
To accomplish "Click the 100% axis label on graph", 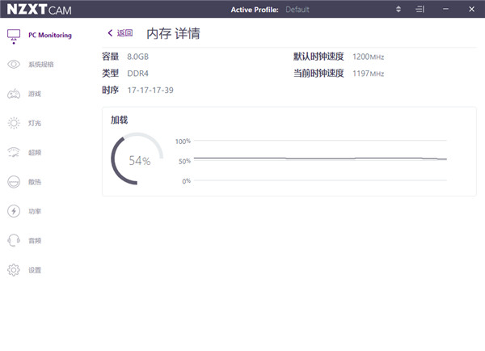I will pos(183,142).
